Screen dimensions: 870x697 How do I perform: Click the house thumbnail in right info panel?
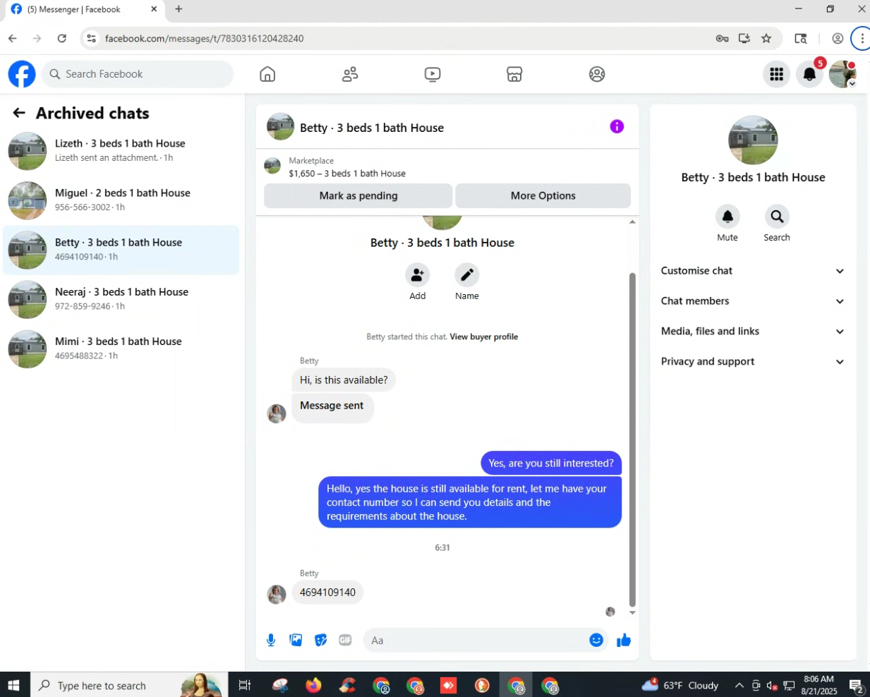[753, 140]
